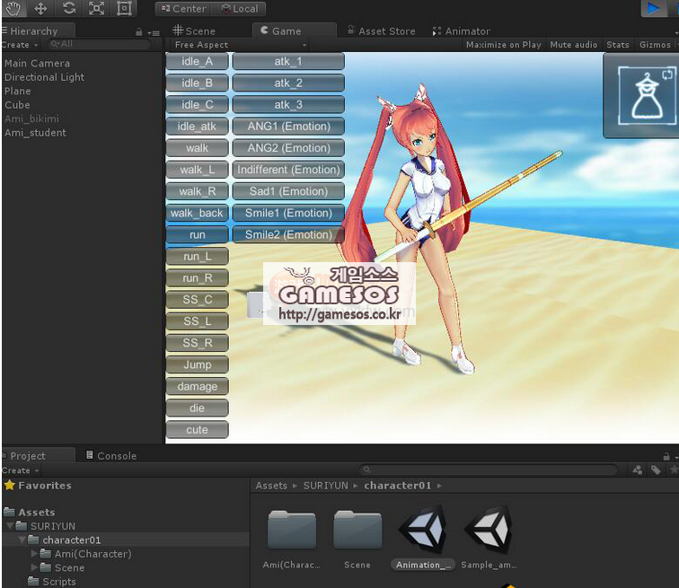Select the Scale tool
The width and height of the screenshot is (679, 588).
pyautogui.click(x=96, y=8)
